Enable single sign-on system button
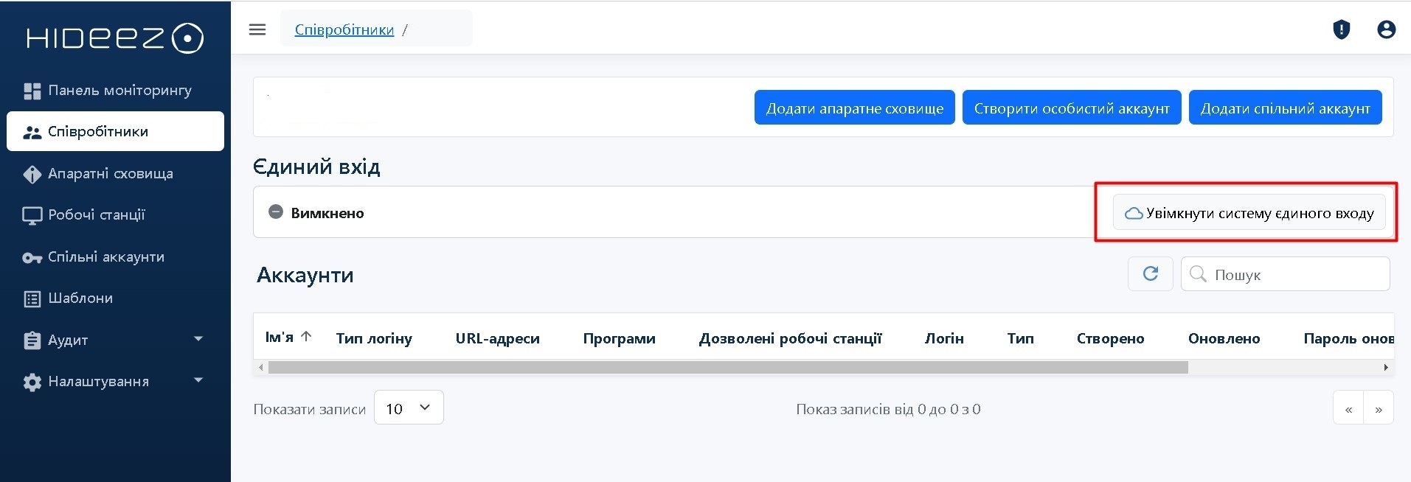 pyautogui.click(x=1248, y=213)
